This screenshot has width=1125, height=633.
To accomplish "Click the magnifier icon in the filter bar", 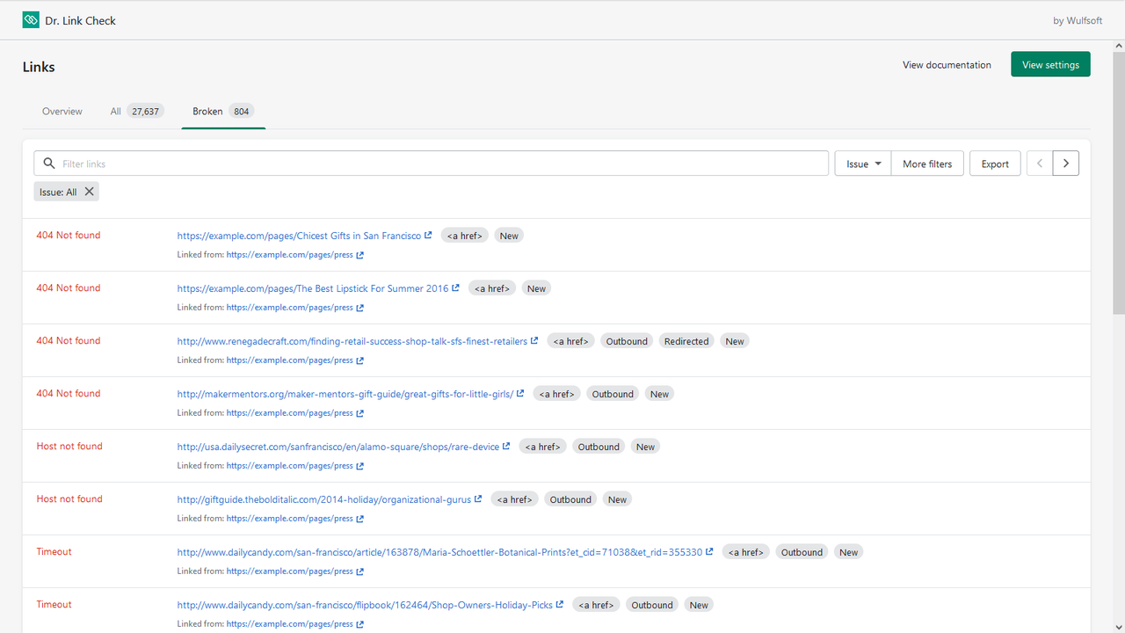I will (49, 163).
